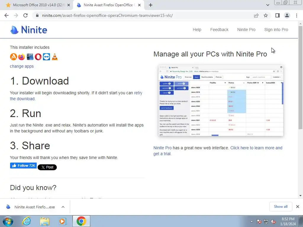The height and width of the screenshot is (227, 303).
Task: Click Show all downloads button
Action: click(281, 207)
